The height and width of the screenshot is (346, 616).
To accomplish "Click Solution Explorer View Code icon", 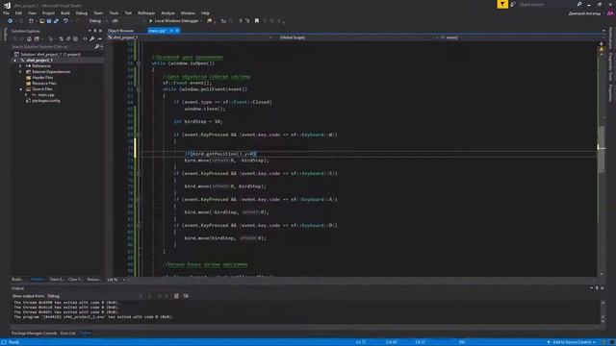I will 85,38.
